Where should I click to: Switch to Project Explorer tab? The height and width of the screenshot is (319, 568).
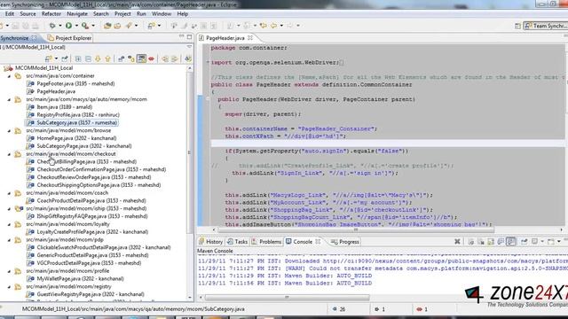coord(69,37)
